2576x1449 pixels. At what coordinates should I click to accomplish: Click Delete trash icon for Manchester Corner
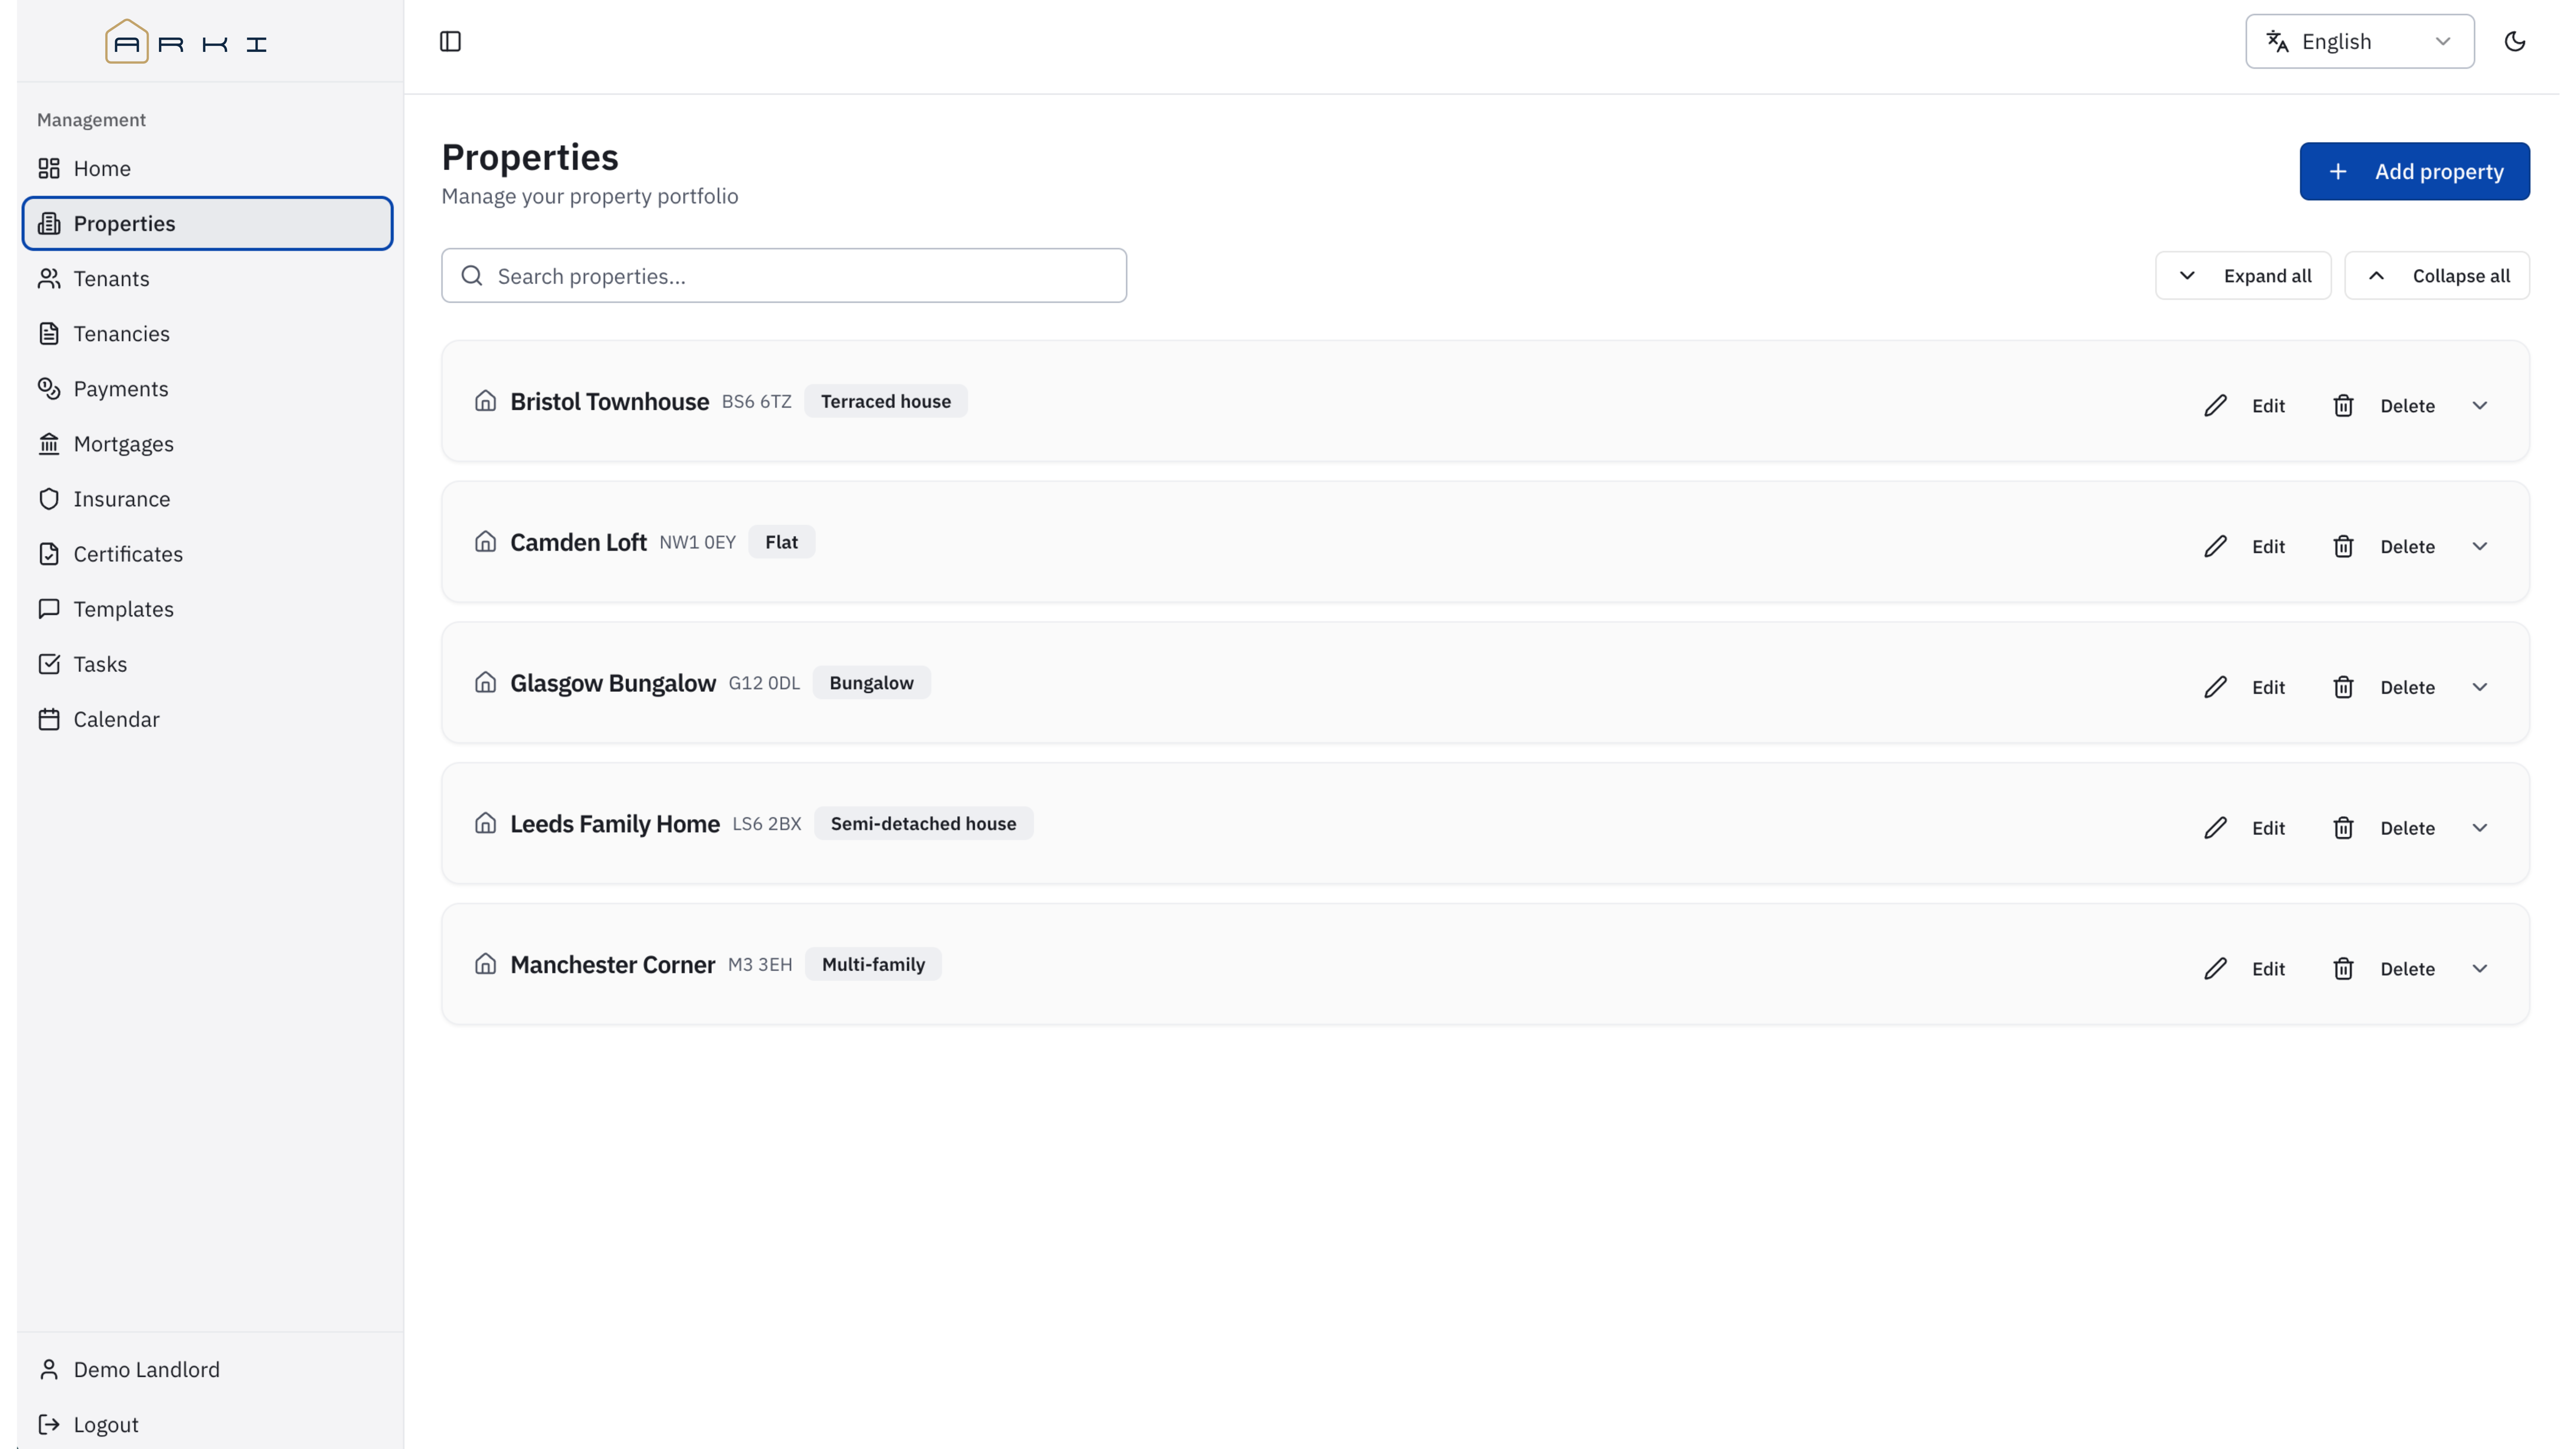[2343, 969]
